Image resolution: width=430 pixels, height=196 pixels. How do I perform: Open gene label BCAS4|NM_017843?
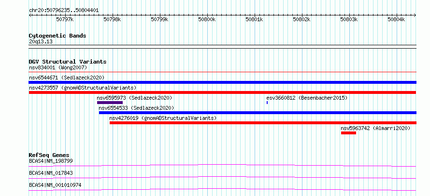(51, 173)
